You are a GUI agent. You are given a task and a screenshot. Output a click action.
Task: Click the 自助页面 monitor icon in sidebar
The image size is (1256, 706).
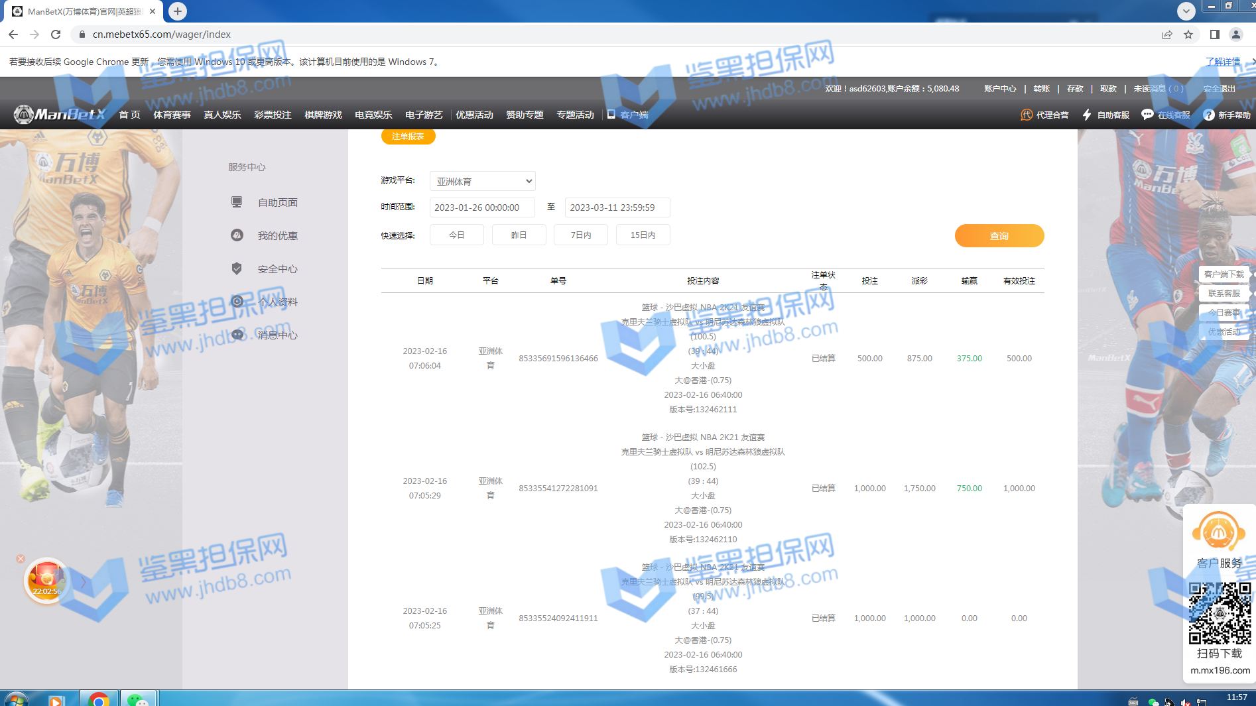237,202
